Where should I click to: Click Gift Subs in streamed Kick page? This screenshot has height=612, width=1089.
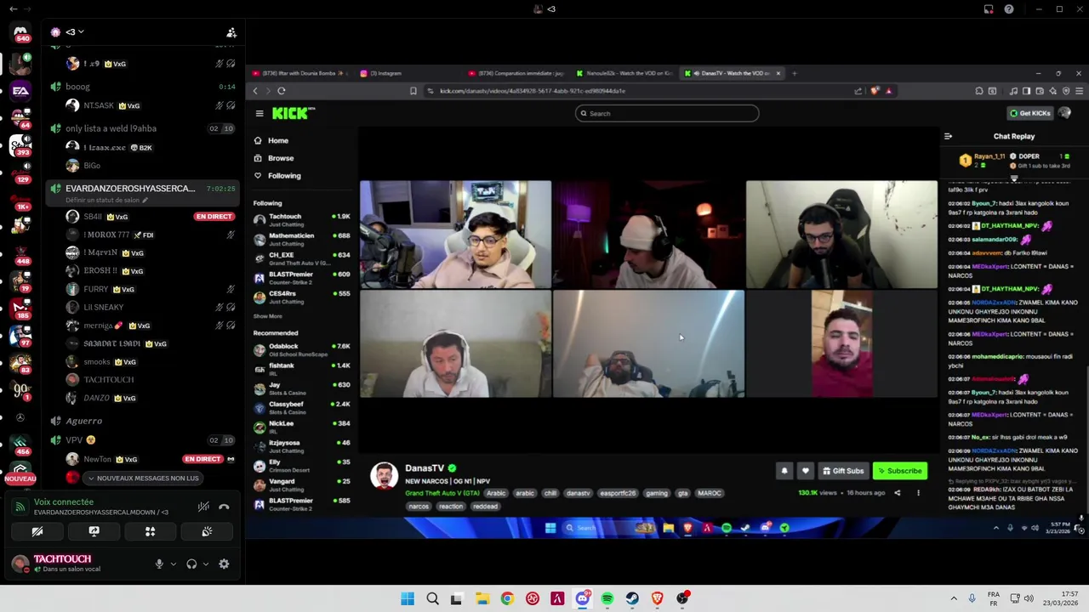(843, 471)
